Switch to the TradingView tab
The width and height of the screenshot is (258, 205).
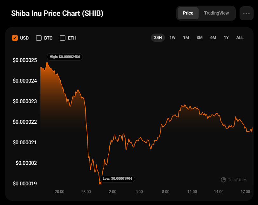[x=216, y=13]
